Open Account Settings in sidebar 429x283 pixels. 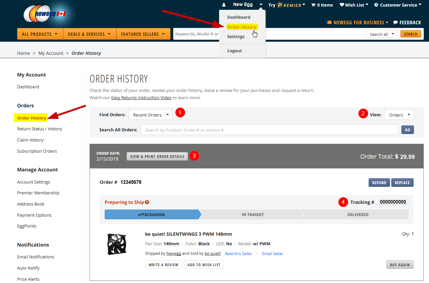33,182
